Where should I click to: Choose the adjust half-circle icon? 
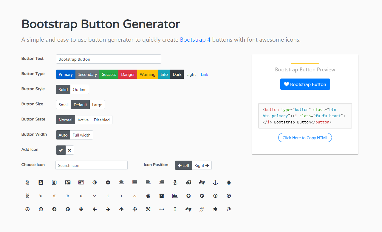pyautogui.click(x=95, y=182)
